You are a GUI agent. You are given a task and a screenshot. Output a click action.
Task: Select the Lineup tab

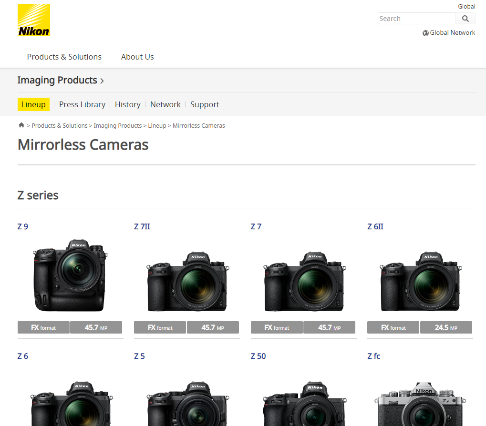(x=33, y=104)
